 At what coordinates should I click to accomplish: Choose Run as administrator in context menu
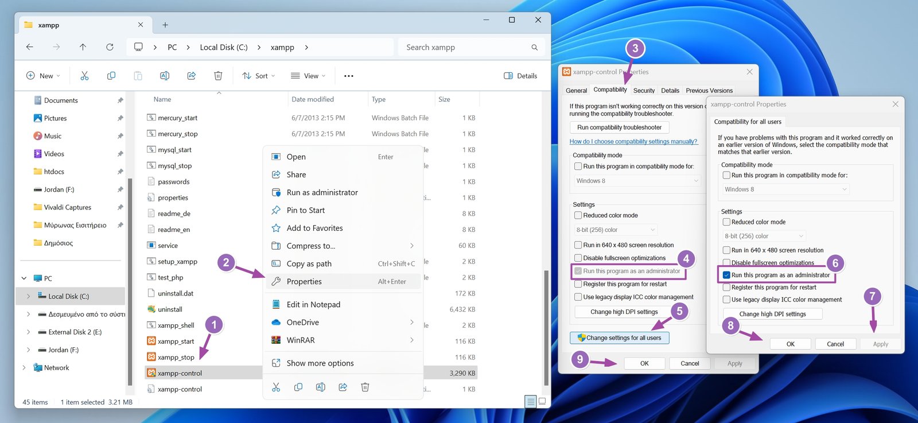tap(343, 192)
